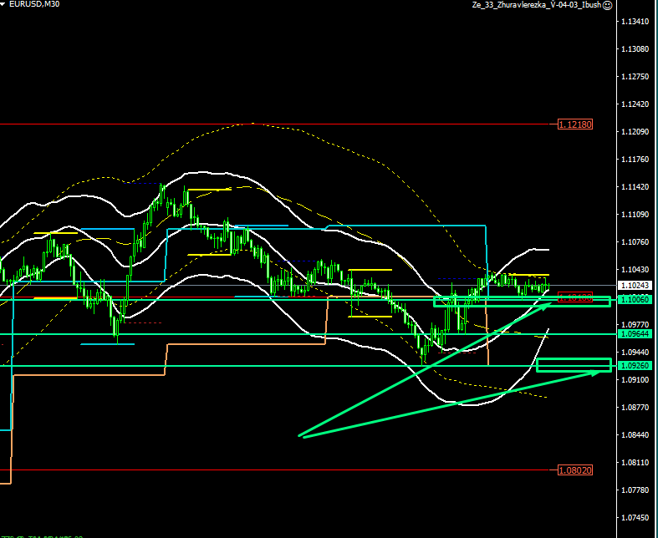
Task: Select the red horizontal line at 1.12180
Action: [x=251, y=124]
